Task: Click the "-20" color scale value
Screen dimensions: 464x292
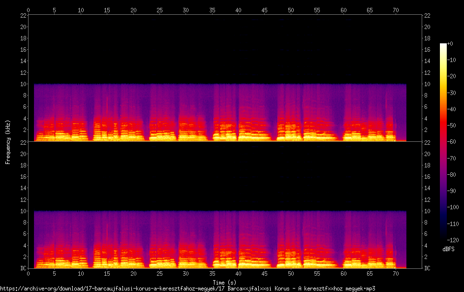Action: [x=451, y=76]
